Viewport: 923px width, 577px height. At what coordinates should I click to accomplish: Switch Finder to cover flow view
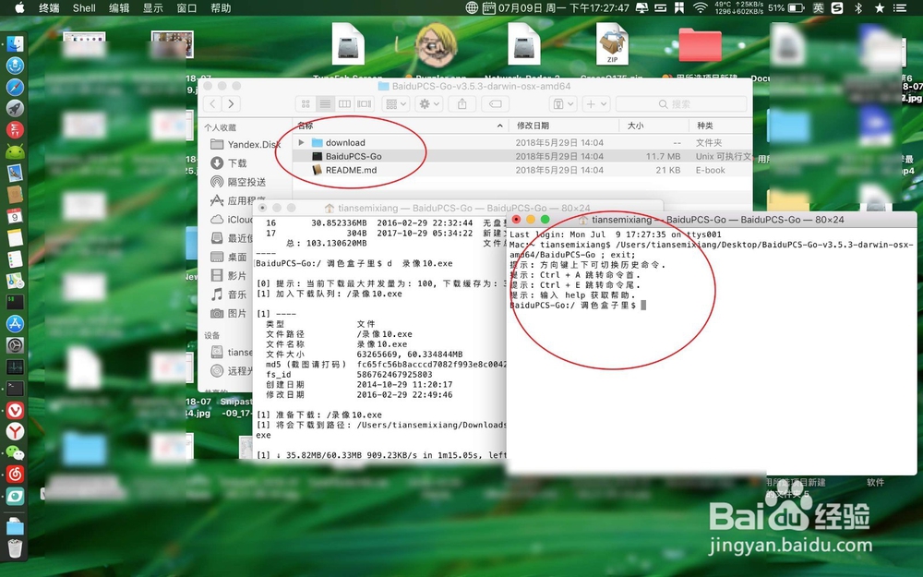(x=364, y=103)
